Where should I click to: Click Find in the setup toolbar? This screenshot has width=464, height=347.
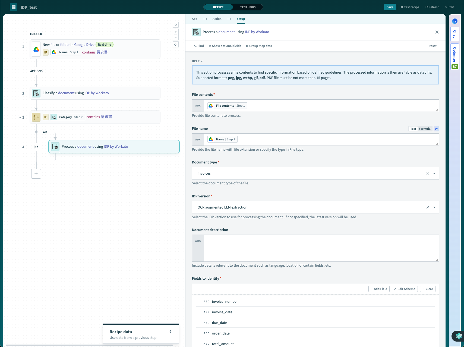coord(199,46)
